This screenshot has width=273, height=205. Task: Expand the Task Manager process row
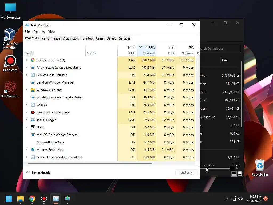(26, 120)
